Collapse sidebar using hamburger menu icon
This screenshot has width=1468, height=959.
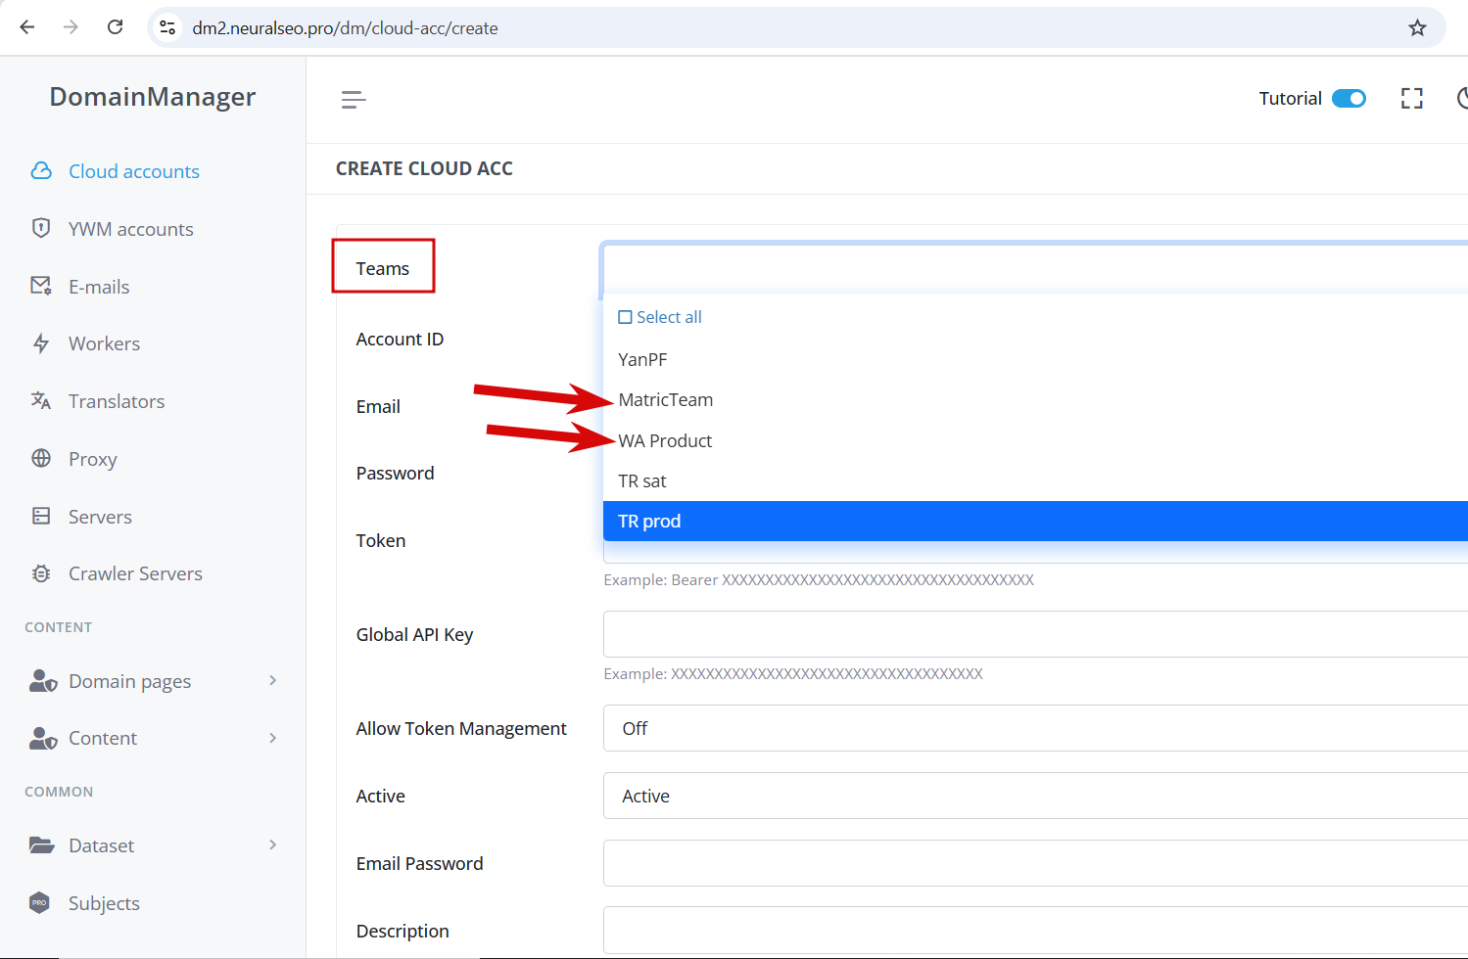[354, 99]
